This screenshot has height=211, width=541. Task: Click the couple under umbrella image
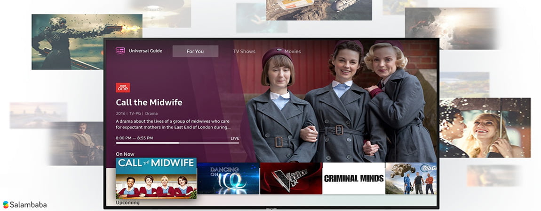[x=485, y=128]
